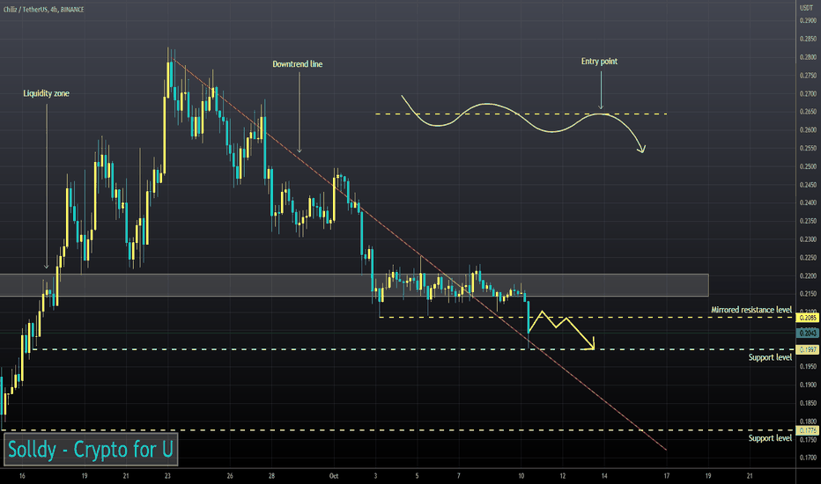The width and height of the screenshot is (821, 484).
Task: Click the "Chiliz / TetherUS, 4h, BINANCE" chart title
Action: tap(43, 10)
